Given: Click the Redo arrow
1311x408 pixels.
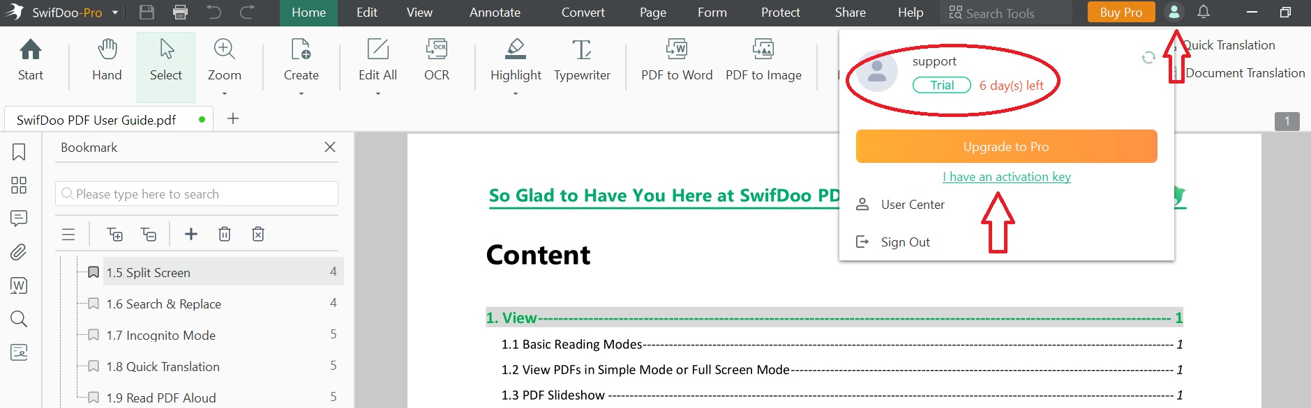Looking at the screenshot, I should coord(247,13).
